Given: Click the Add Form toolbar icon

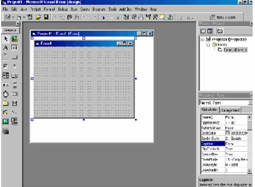Looking at the screenshot, I should pyautogui.click(x=19, y=17).
